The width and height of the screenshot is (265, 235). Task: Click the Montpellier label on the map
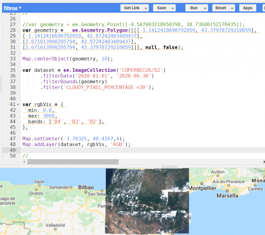click(202, 188)
